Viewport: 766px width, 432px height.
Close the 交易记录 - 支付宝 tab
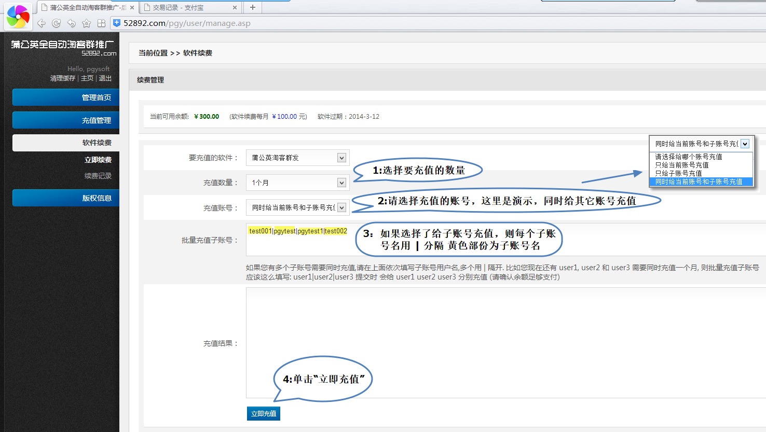235,8
